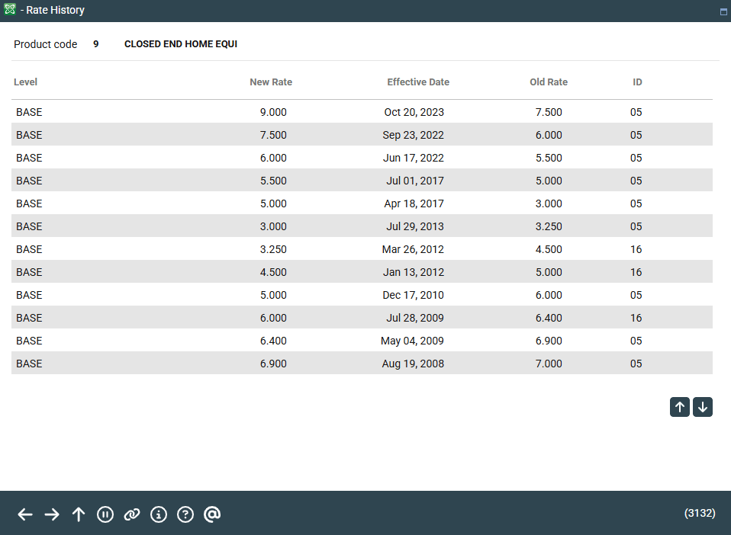Open the question mark help icon
This screenshot has width=731, height=535.
[185, 514]
